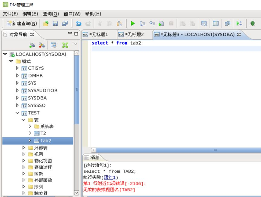The height and width of the screenshot is (197, 261).
Task: Minimize the object navigator panel
Action: [x=70, y=33]
